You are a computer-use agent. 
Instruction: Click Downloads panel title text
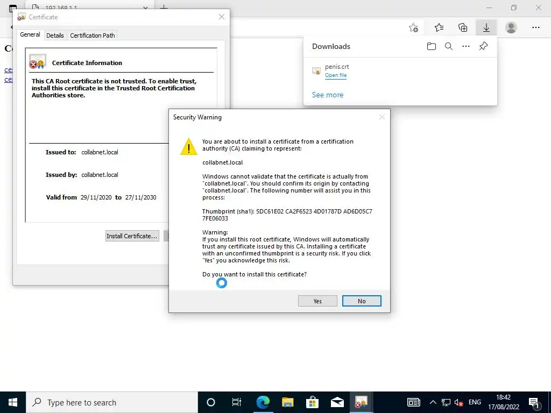pyautogui.click(x=331, y=46)
